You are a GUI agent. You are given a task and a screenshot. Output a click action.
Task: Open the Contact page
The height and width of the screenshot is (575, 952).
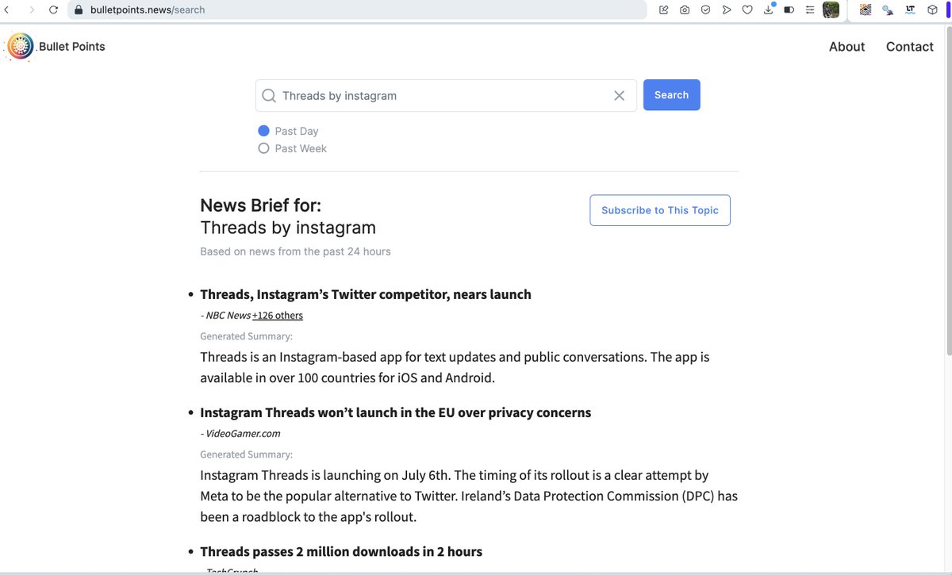click(x=909, y=47)
